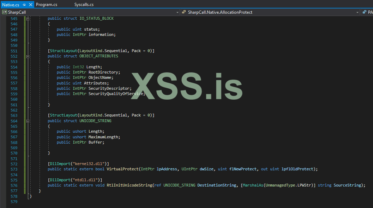This screenshot has height=208, width=373.
Task: Click line number 573
Action: click(14, 169)
